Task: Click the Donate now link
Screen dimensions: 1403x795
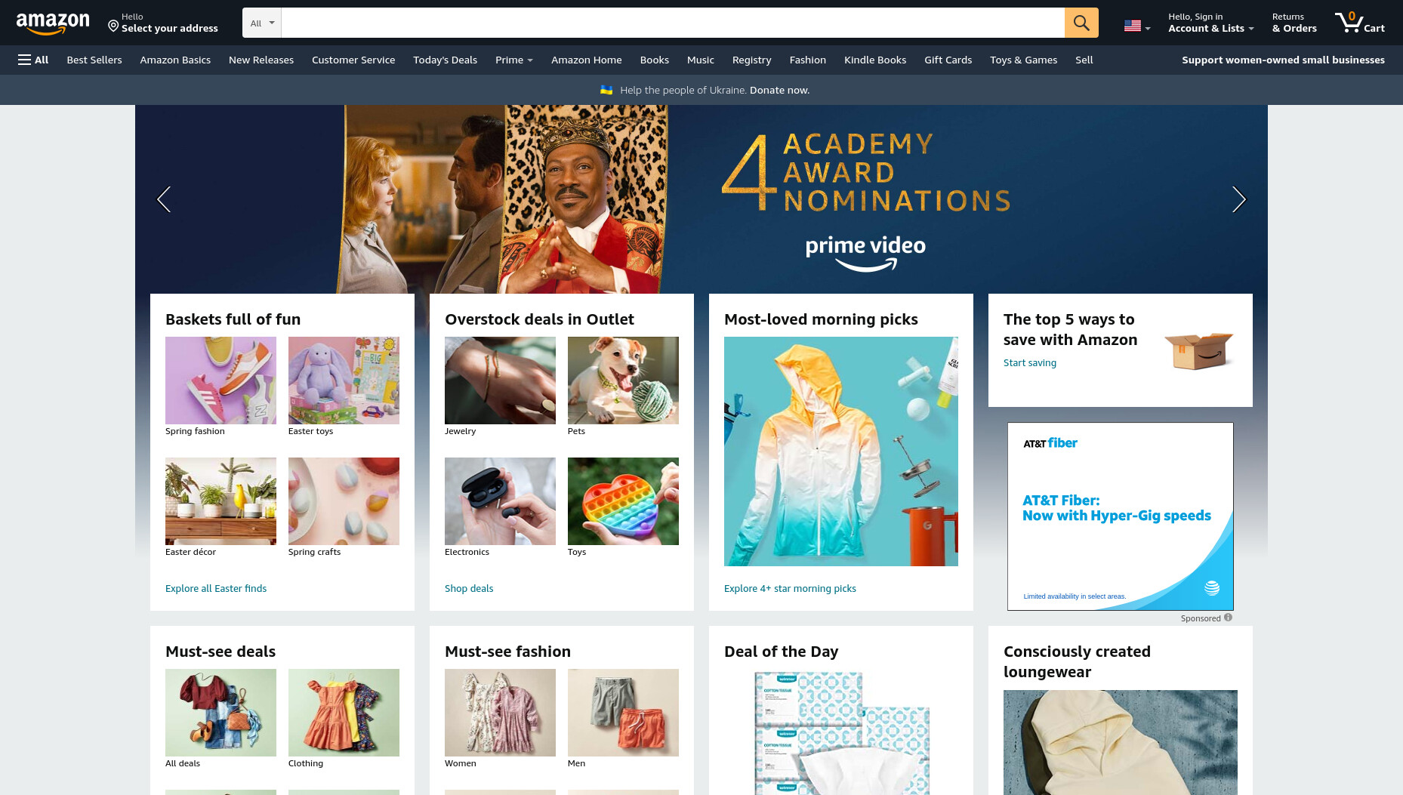Action: click(779, 90)
